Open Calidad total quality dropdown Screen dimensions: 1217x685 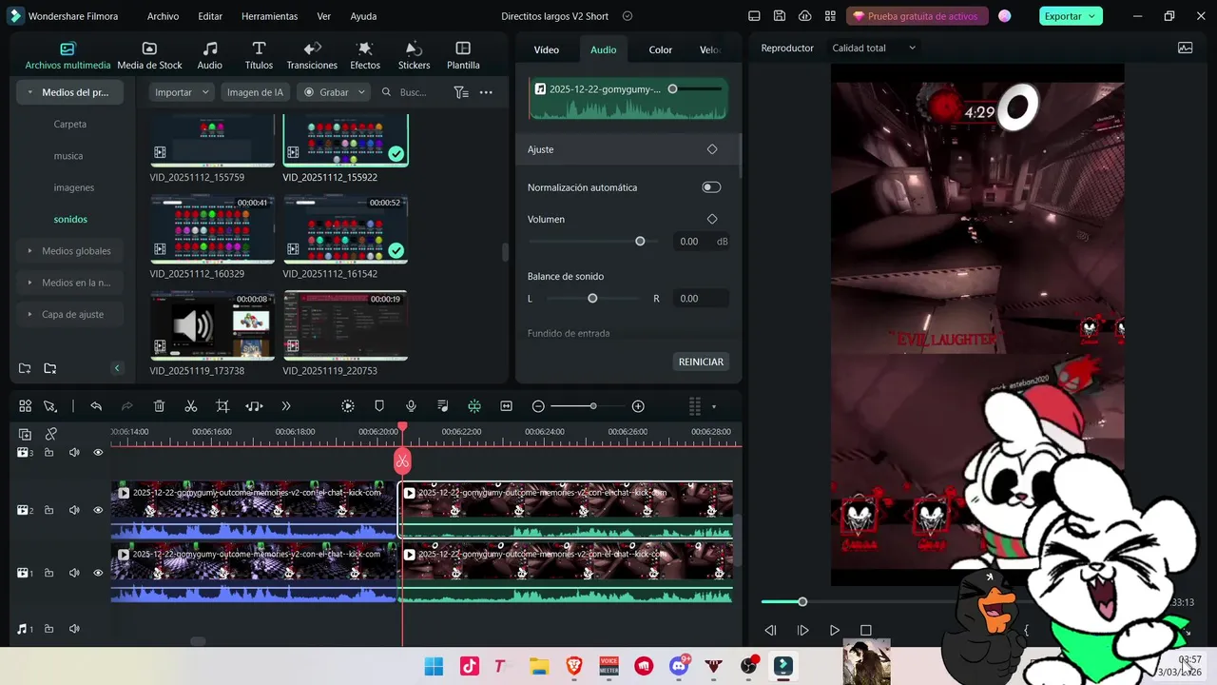click(874, 48)
